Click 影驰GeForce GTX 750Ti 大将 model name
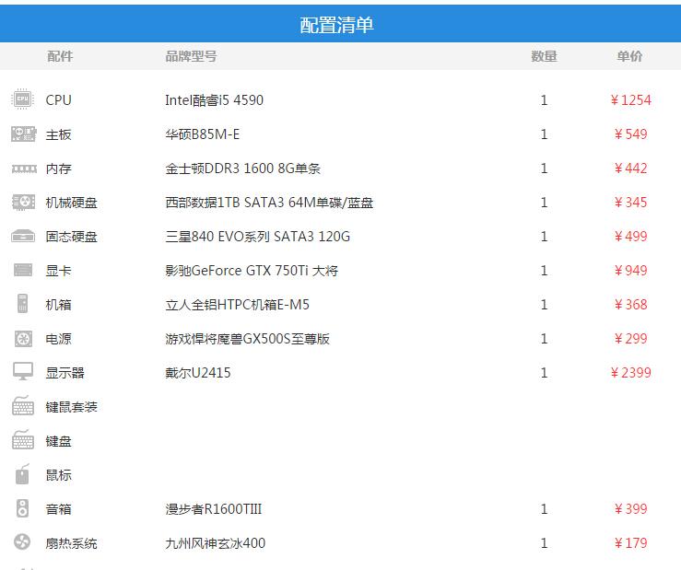 click(252, 271)
